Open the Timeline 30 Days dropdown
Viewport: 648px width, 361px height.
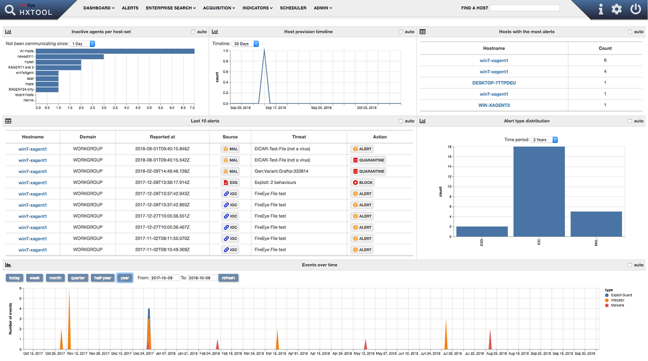pyautogui.click(x=245, y=43)
